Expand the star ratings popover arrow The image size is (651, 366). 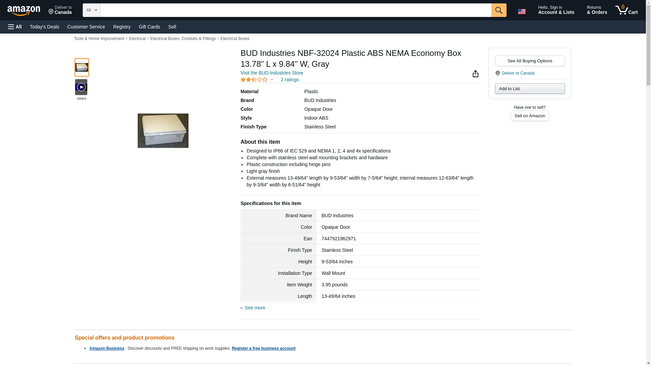272,80
